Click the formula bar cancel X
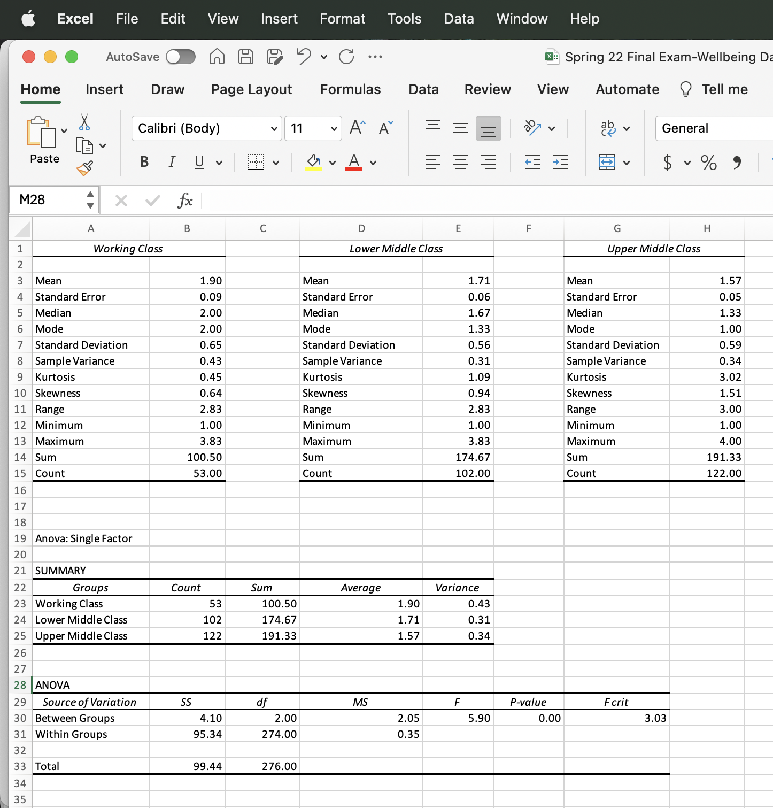Image resolution: width=773 pixels, height=808 pixels. [x=121, y=201]
